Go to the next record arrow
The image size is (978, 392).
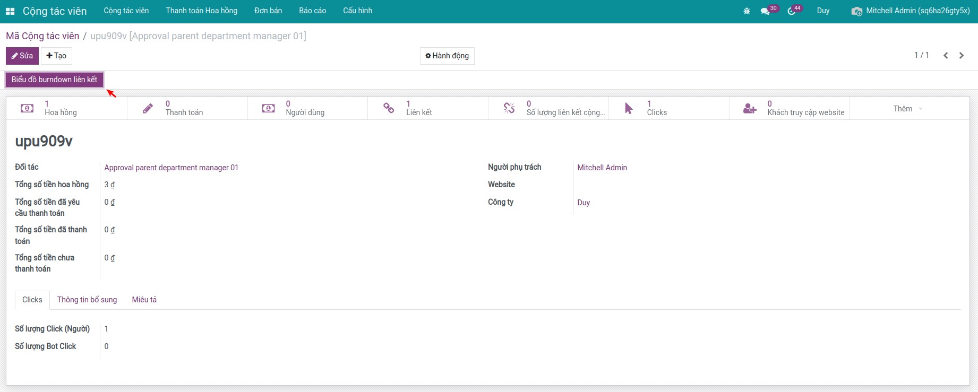click(x=961, y=56)
